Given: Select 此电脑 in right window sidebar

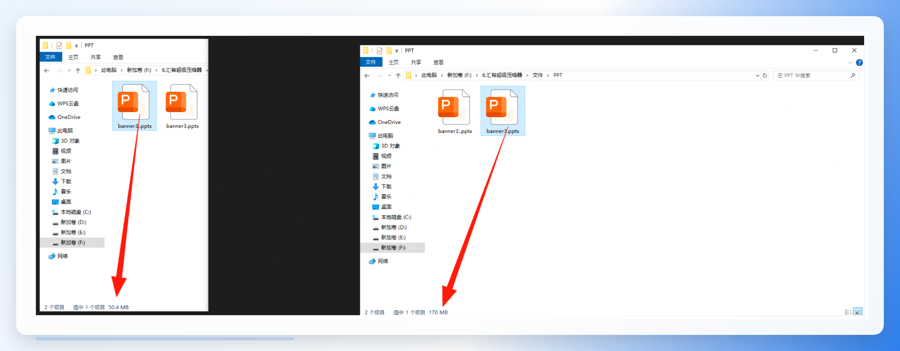Looking at the screenshot, I should [x=381, y=136].
